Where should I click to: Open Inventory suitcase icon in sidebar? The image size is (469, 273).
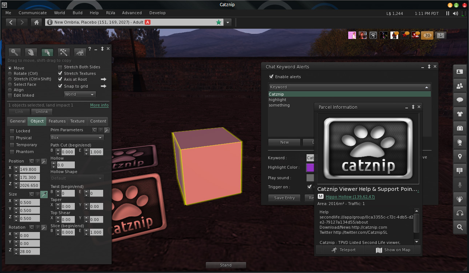460,128
